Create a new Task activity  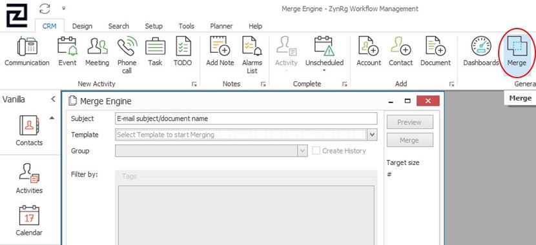click(155, 52)
